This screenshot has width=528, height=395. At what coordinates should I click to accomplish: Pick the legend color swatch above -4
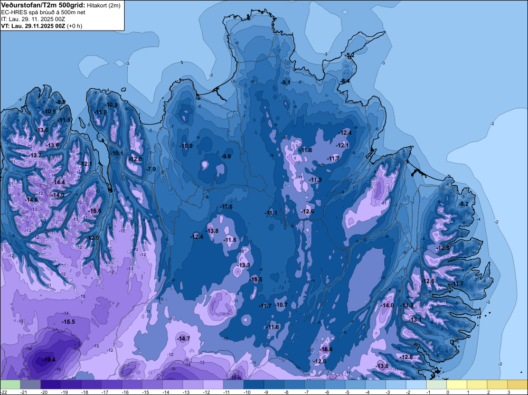point(375,384)
